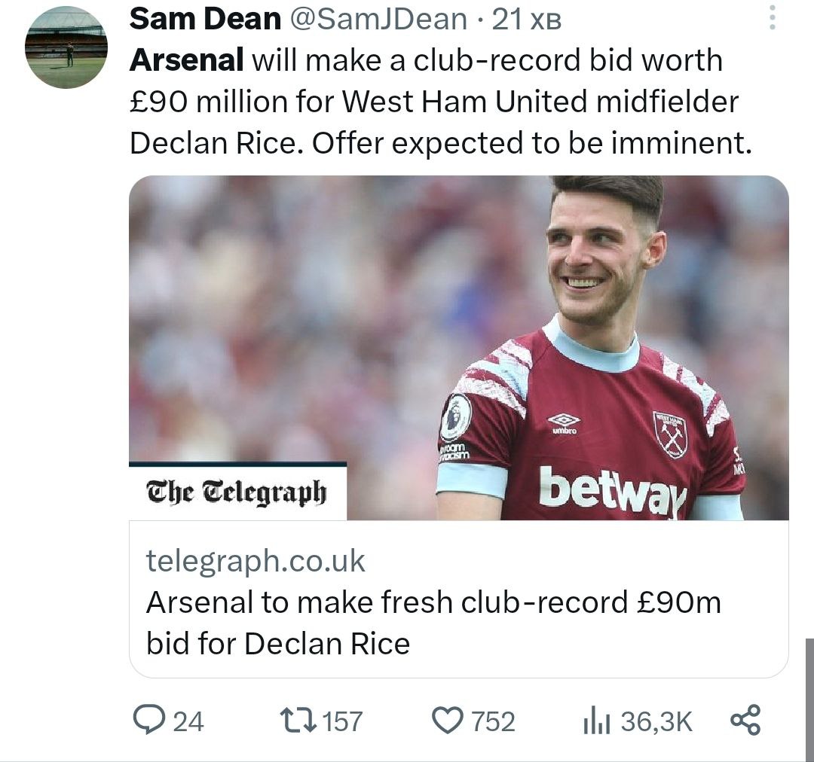
Task: Open the telegraph.co.uk domain link
Action: (256, 560)
